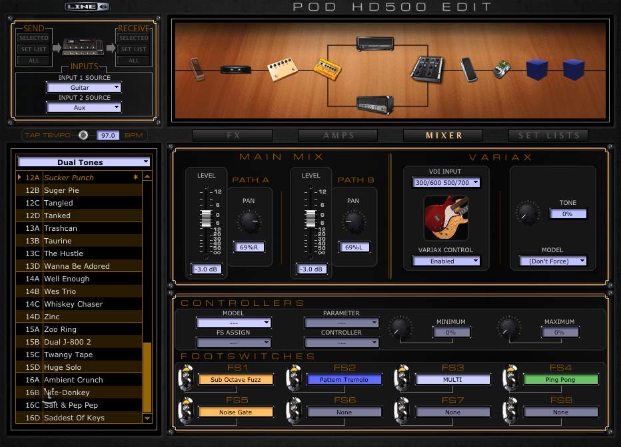The image size is (621, 447).
Task: Click Receive Set List button
Action: pyautogui.click(x=133, y=49)
